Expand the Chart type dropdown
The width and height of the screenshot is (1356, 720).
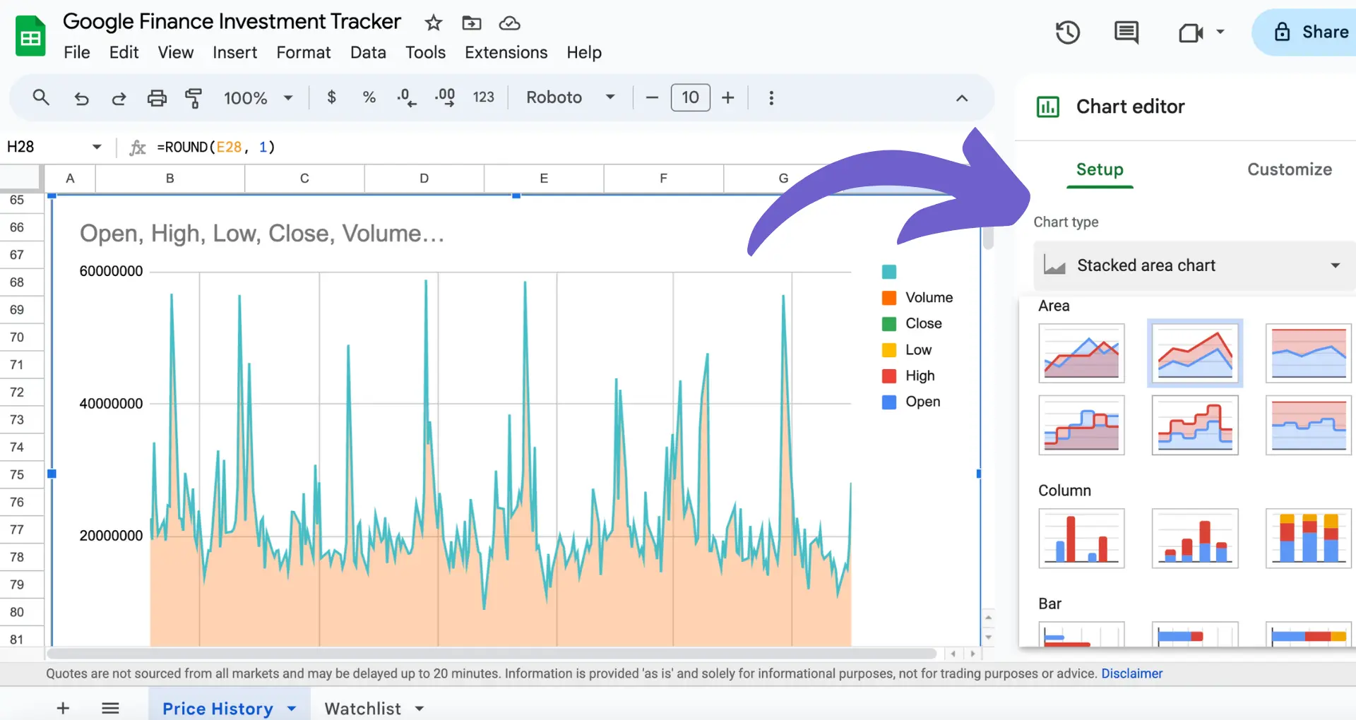coord(1195,265)
